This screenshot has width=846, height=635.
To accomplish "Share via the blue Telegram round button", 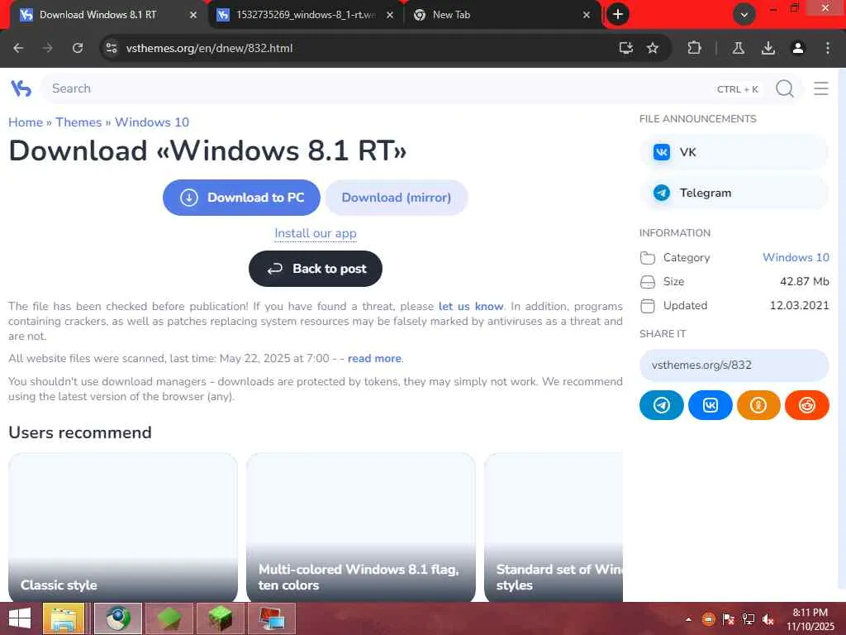I will click(662, 405).
